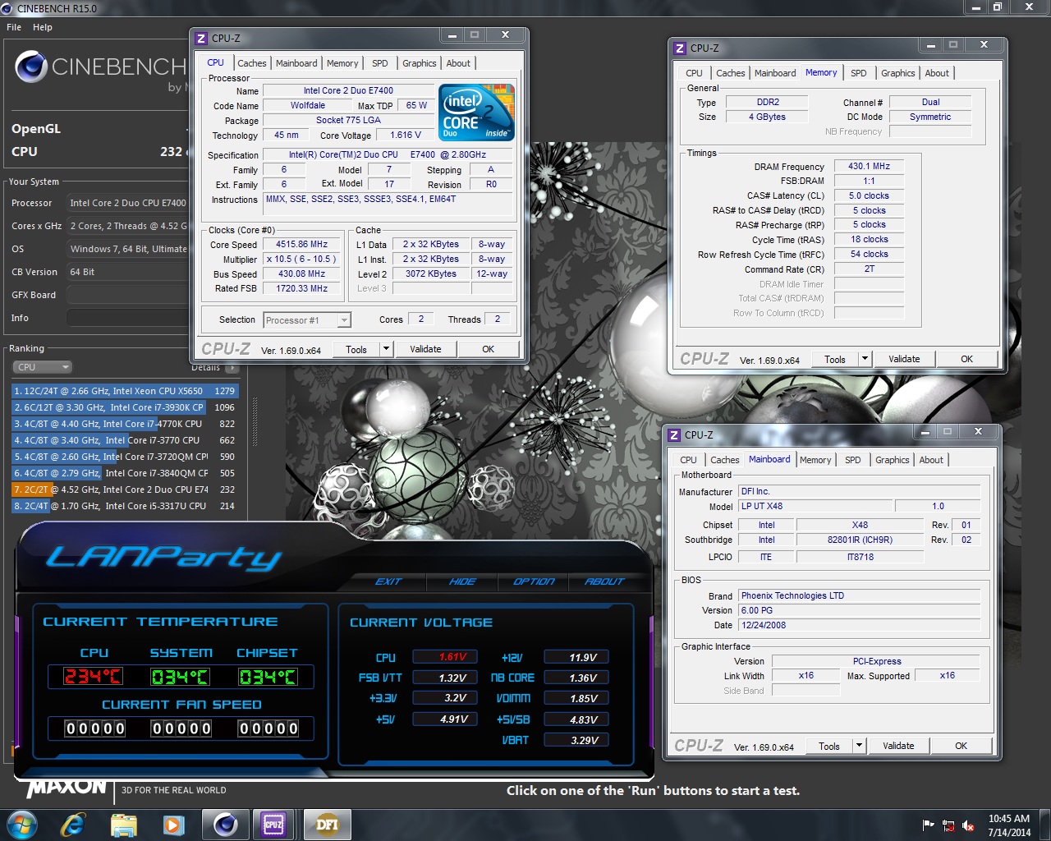The height and width of the screenshot is (841, 1051).
Task: Click Validate in CPU-Z CPU window
Action: pyautogui.click(x=425, y=349)
